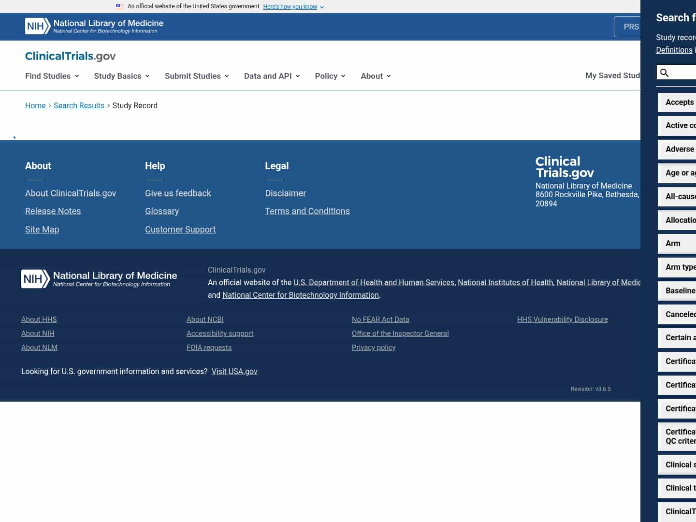Click the search magnifier icon in glossary panel
Viewport: 696px width, 522px height.
tap(665, 72)
